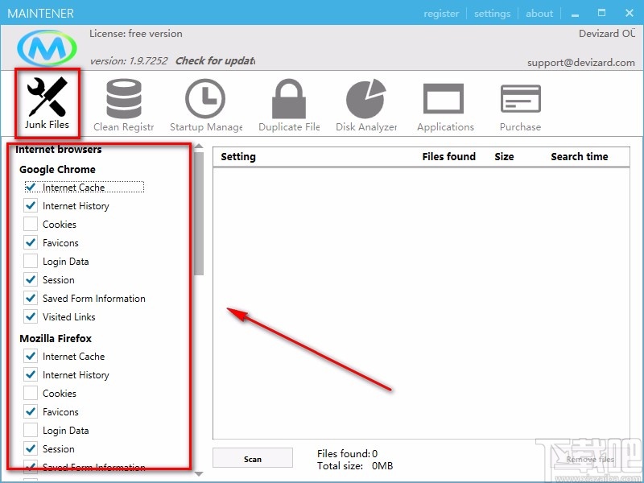Click the Google Chrome section heading

(x=57, y=169)
